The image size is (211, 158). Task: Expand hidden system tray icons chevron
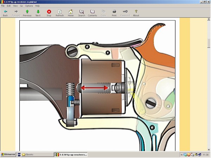181,155
